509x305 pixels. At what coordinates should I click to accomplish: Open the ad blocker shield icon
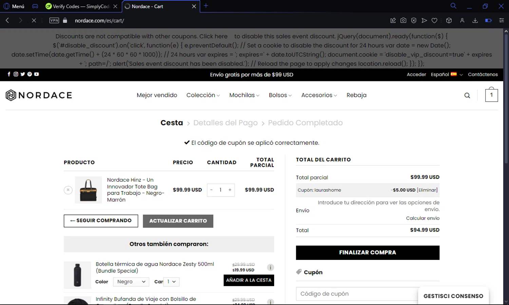pyautogui.click(x=414, y=20)
